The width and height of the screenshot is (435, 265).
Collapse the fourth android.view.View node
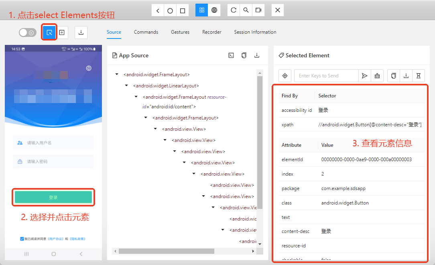point(184,162)
